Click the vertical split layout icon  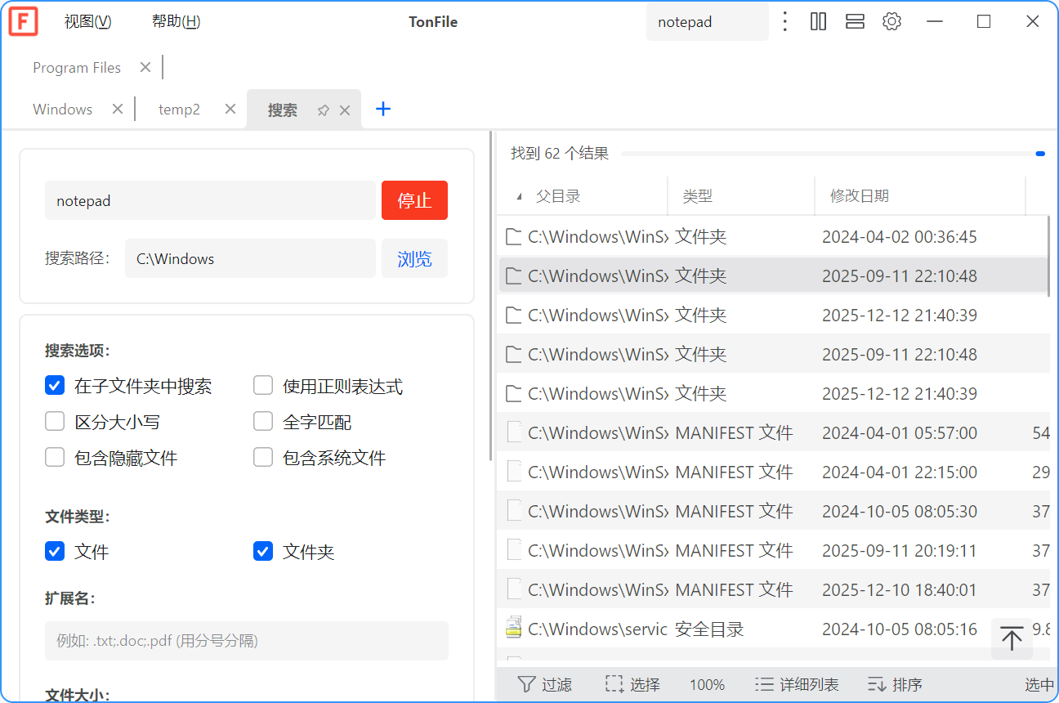(x=818, y=20)
